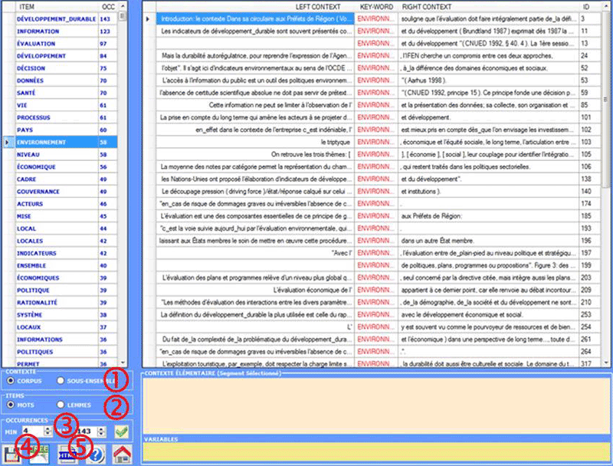This screenshot has height=466, width=613.
Task: Select the NIVEAU item row
Action: 67,154
